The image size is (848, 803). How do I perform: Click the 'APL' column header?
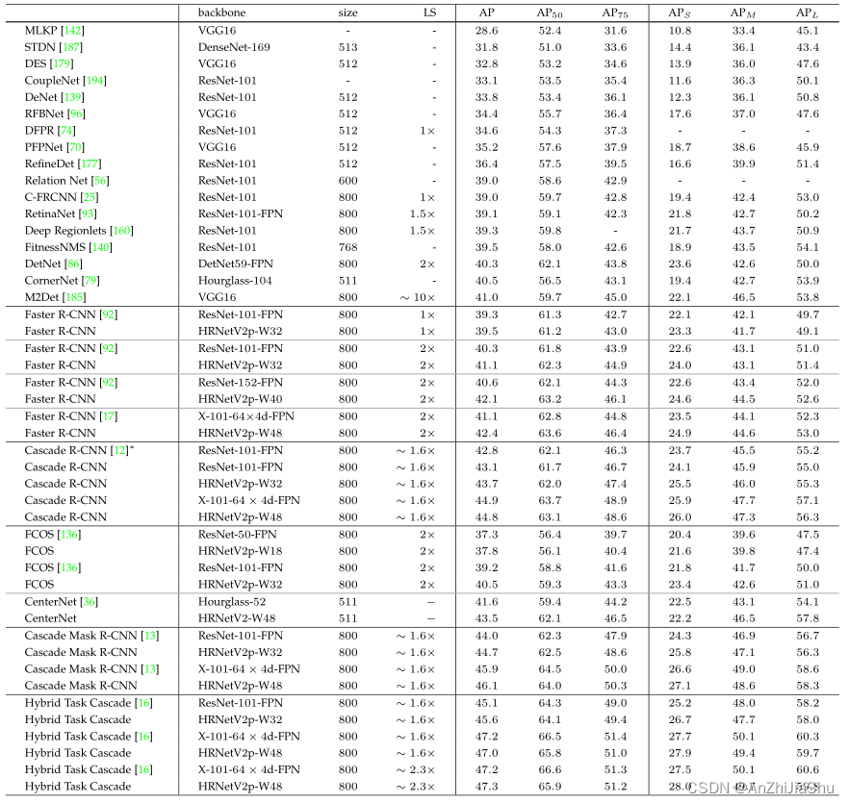point(807,13)
